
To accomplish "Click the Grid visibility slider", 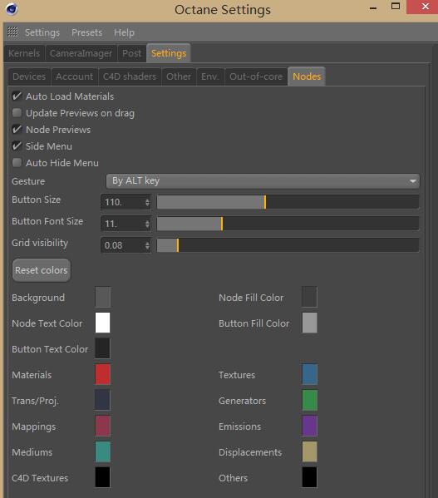I will [288, 245].
